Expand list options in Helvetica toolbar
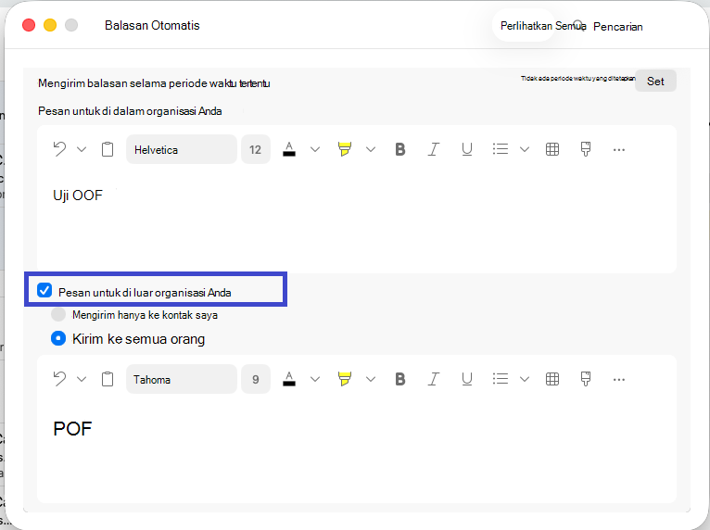Image resolution: width=710 pixels, height=530 pixels. pos(525,149)
